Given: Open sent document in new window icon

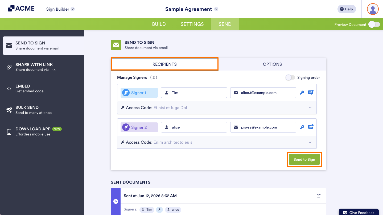Looking at the screenshot, I should click(318, 196).
